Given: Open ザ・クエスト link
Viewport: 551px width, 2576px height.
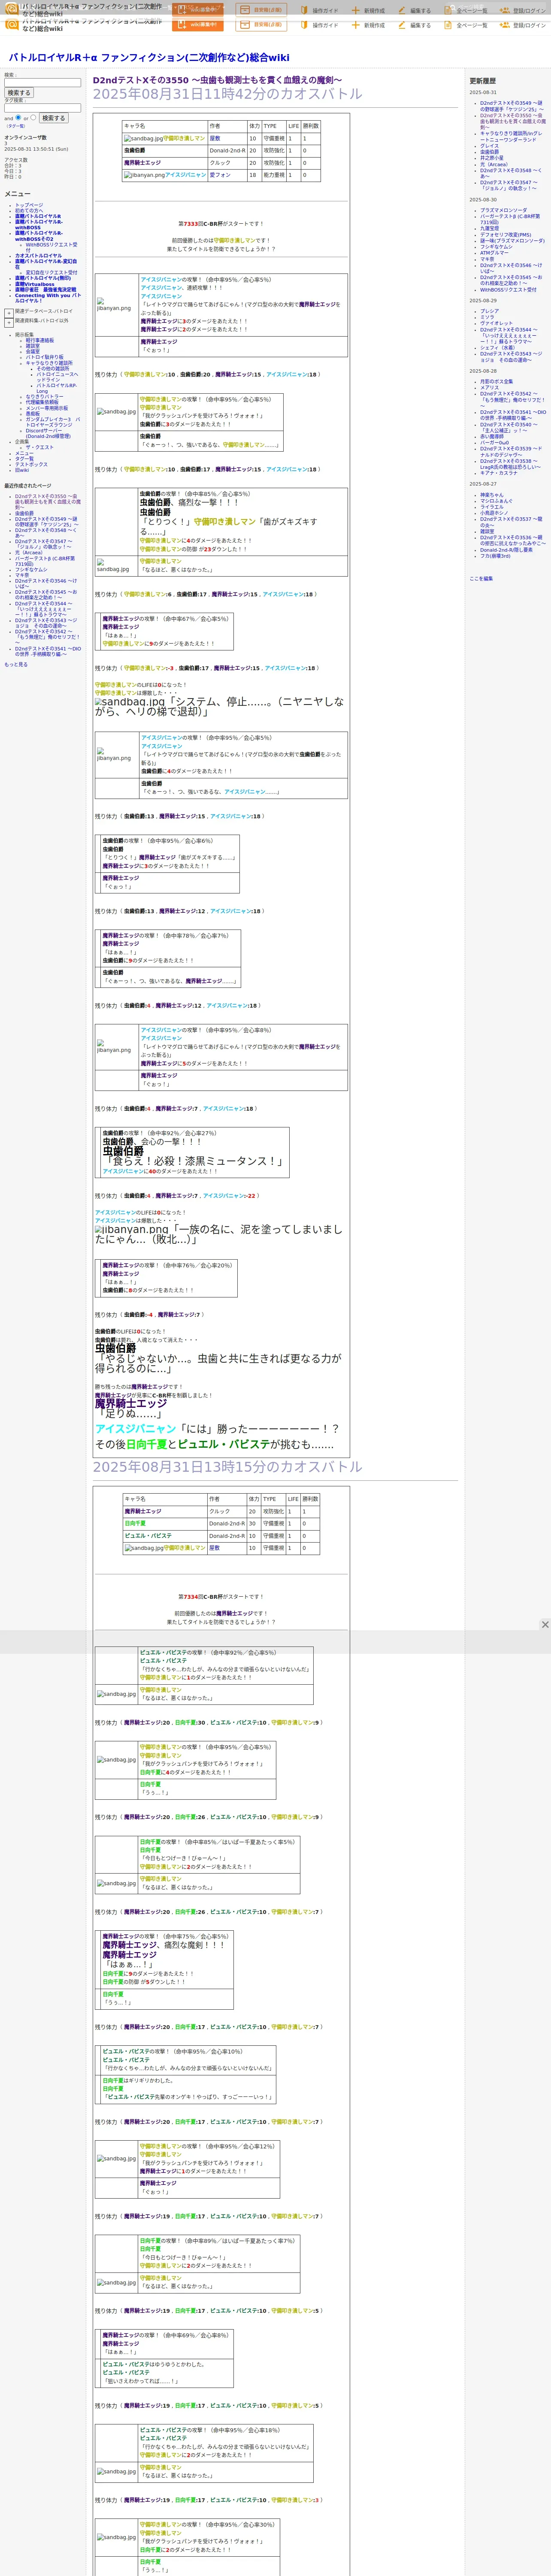Looking at the screenshot, I should [x=40, y=447].
